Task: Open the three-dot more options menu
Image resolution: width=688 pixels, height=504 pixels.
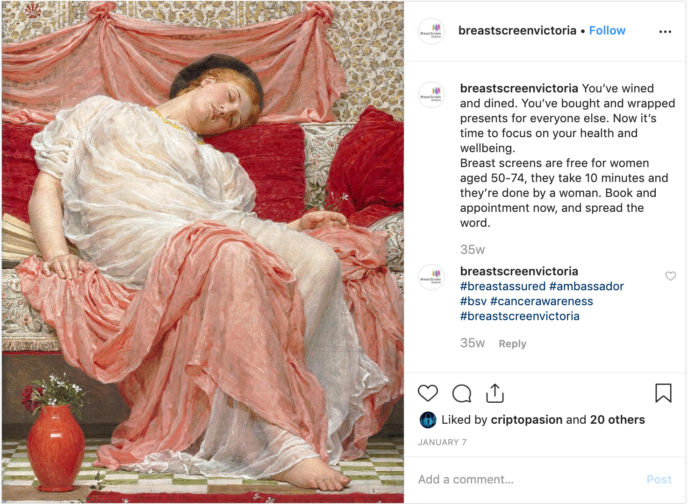Action: (665, 32)
